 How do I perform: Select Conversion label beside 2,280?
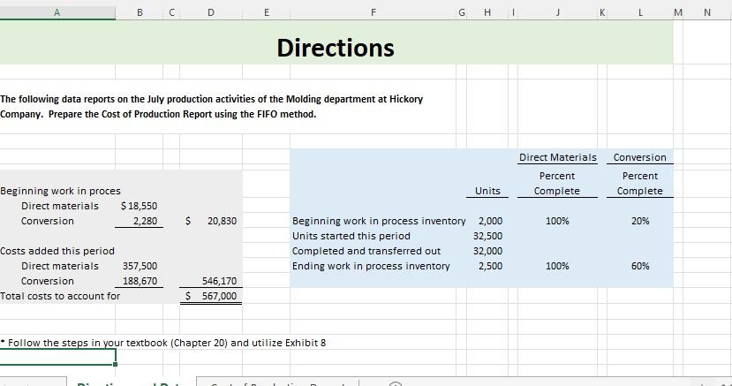(x=47, y=221)
